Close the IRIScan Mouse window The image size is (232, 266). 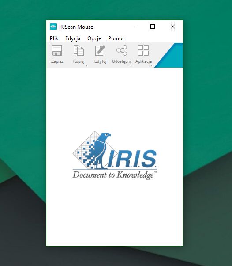[x=173, y=27]
